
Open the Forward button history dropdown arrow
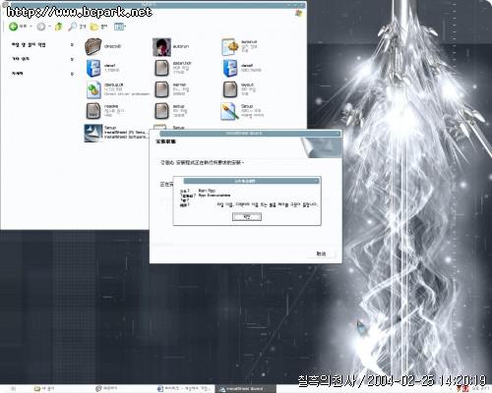[x=50, y=27]
